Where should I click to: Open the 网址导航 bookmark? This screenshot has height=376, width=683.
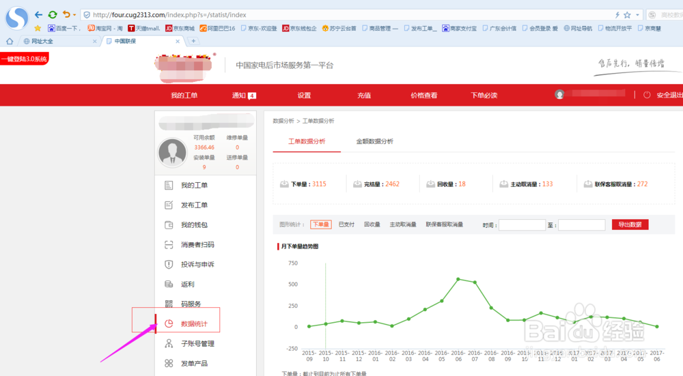[x=578, y=28]
